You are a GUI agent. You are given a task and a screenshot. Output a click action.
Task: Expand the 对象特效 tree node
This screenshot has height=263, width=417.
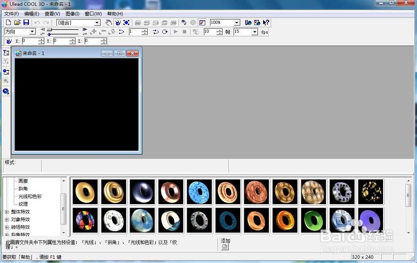pyautogui.click(x=7, y=220)
